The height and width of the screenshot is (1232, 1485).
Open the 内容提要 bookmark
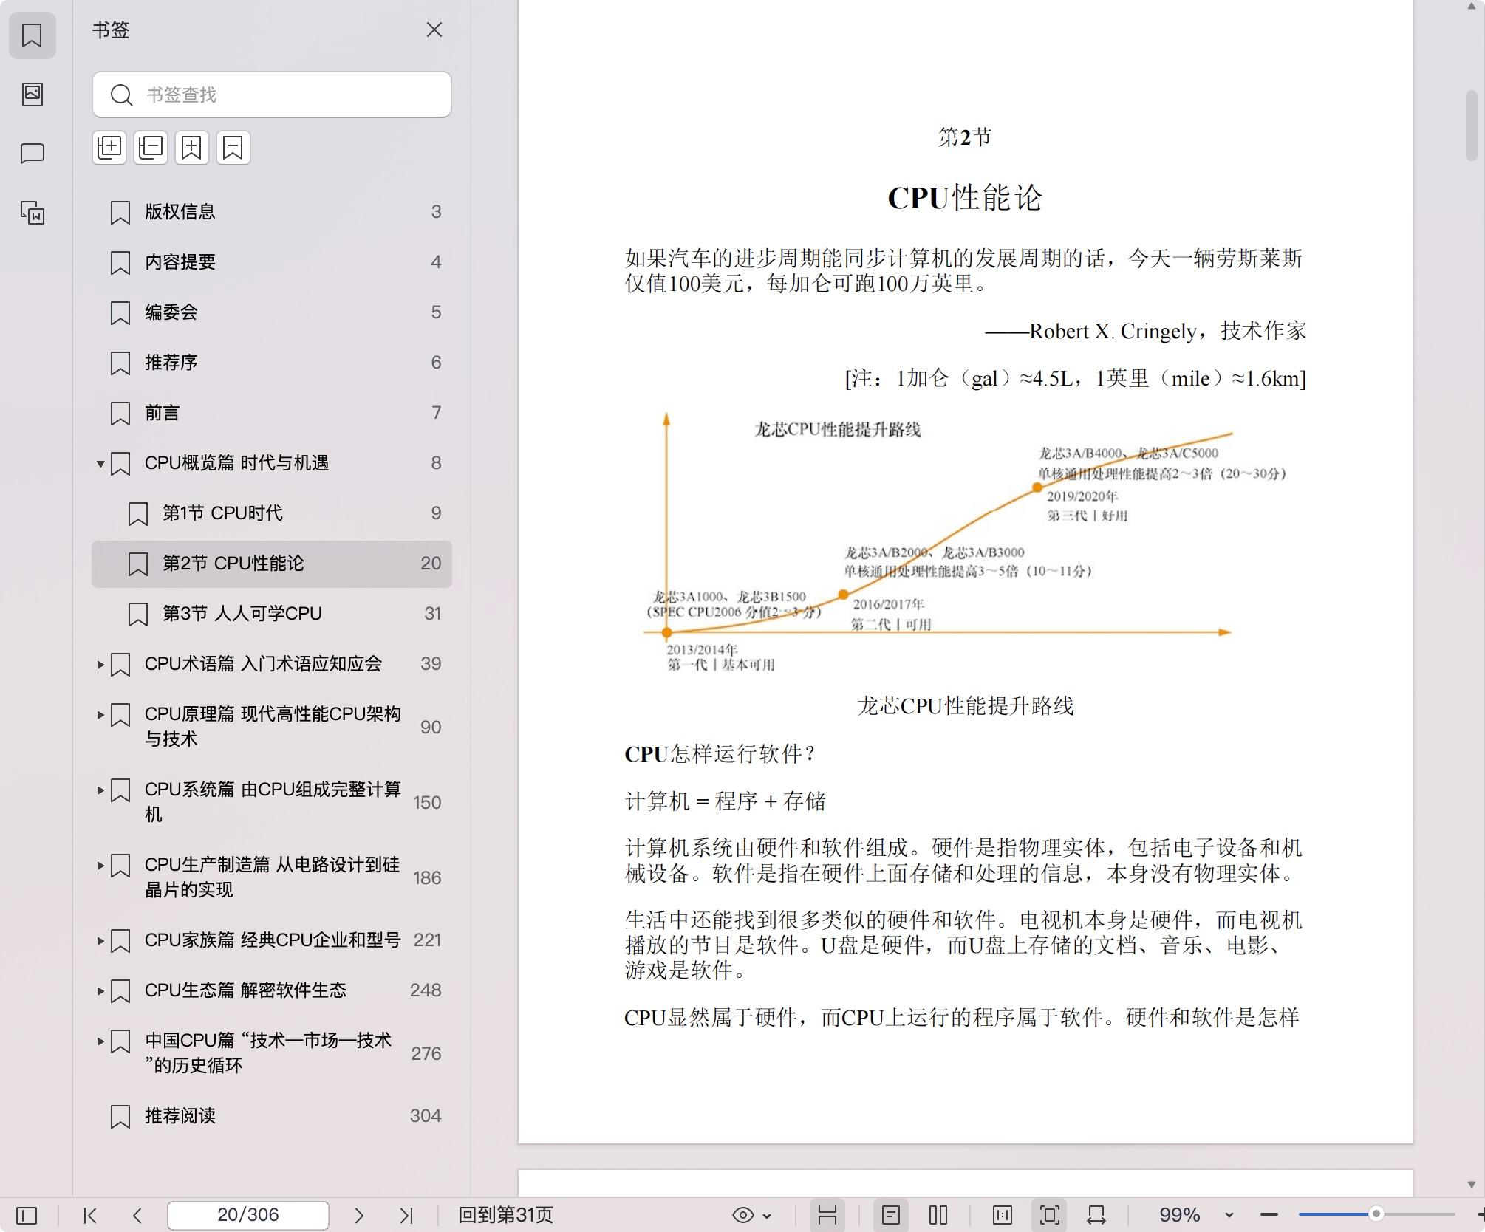[272, 262]
